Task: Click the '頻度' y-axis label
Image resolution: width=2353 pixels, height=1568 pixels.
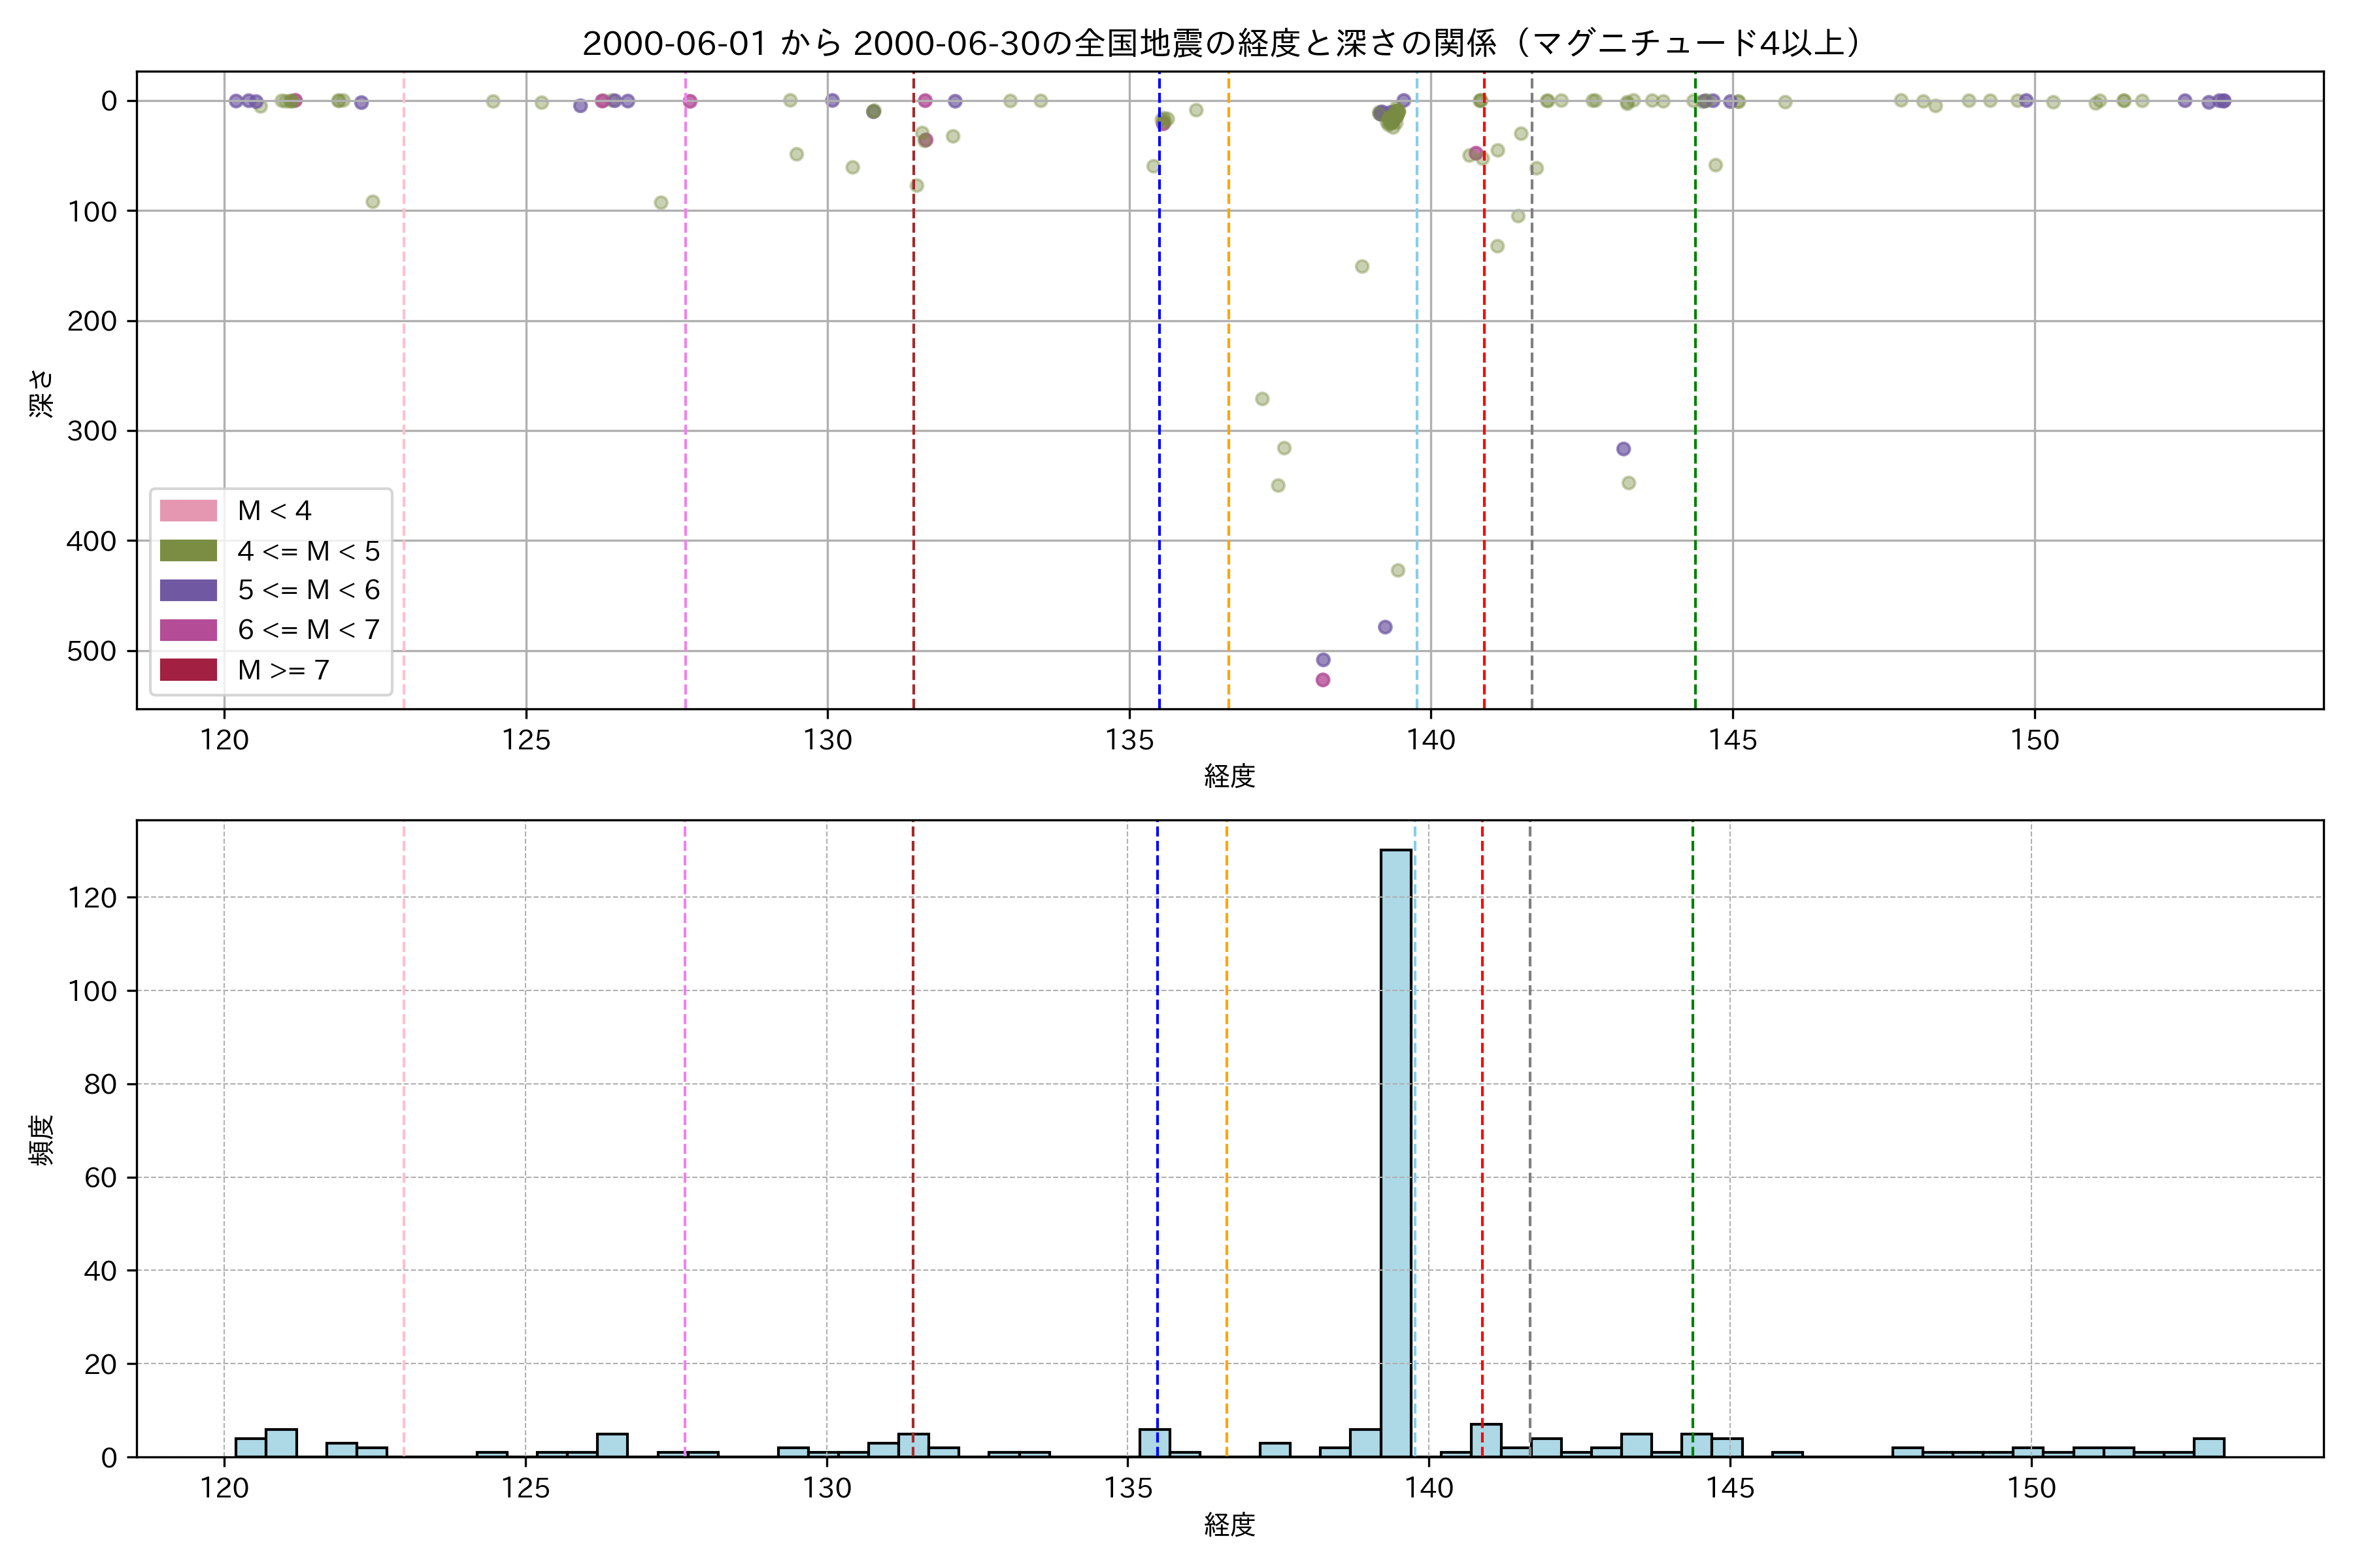Action: (42, 1140)
